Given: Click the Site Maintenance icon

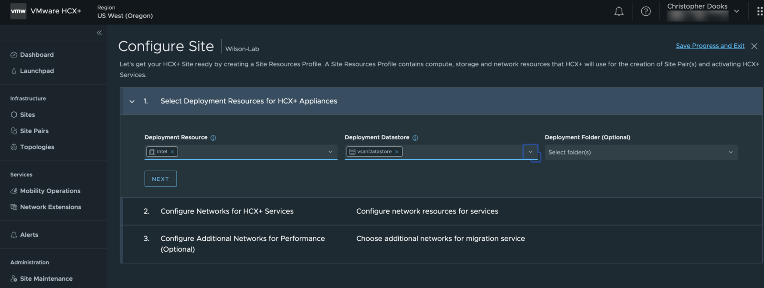Looking at the screenshot, I should pyautogui.click(x=14, y=279).
